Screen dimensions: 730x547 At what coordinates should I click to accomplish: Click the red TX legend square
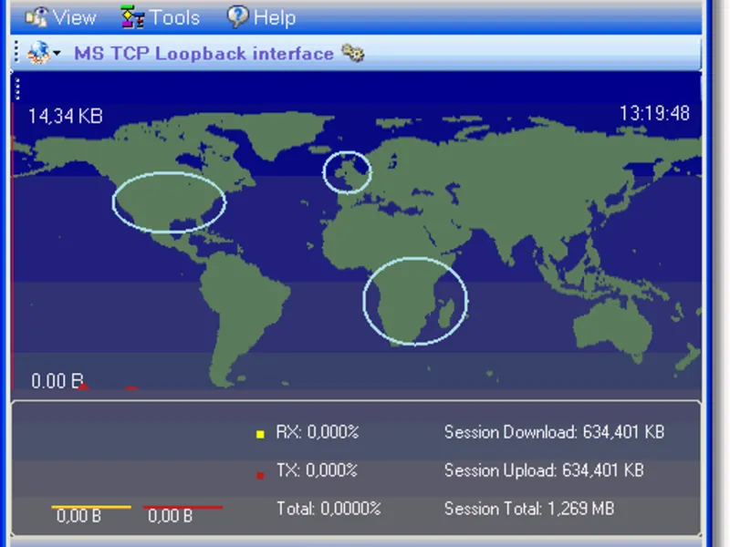pyautogui.click(x=260, y=475)
